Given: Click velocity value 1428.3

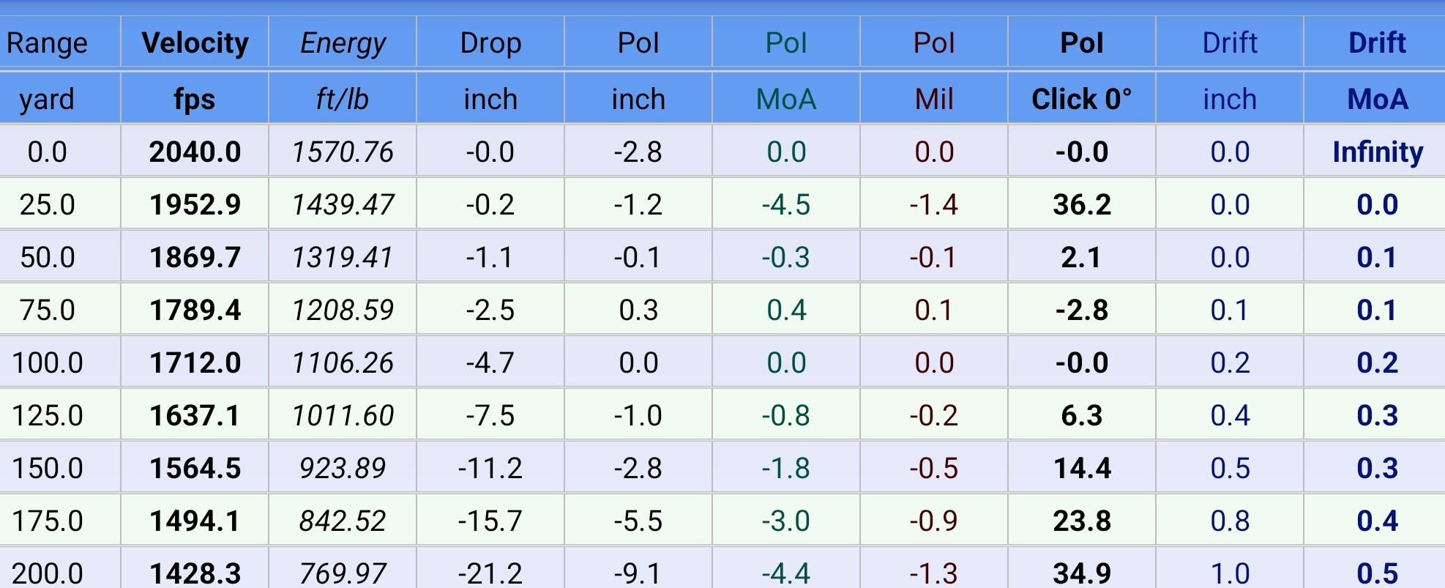Looking at the screenshot, I should pyautogui.click(x=195, y=573).
